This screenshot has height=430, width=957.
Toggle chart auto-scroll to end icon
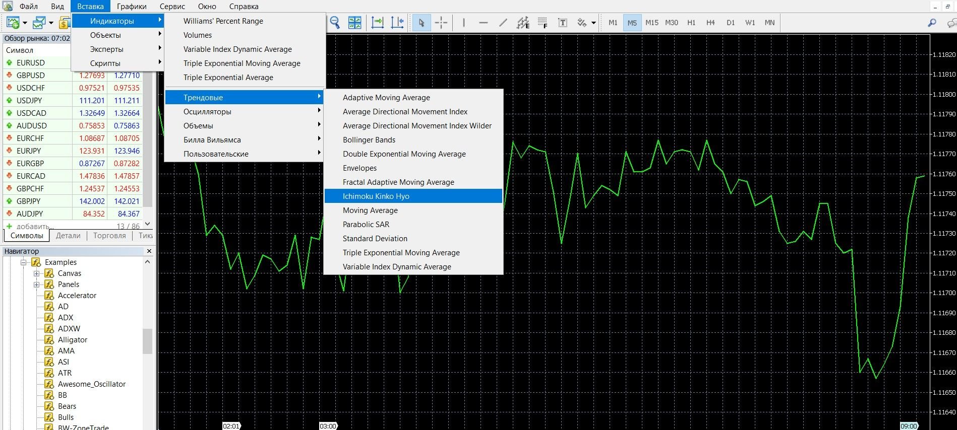pos(377,23)
